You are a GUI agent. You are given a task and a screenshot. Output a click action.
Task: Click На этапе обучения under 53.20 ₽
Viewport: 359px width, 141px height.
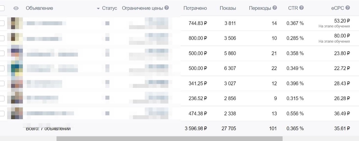point(334,27)
